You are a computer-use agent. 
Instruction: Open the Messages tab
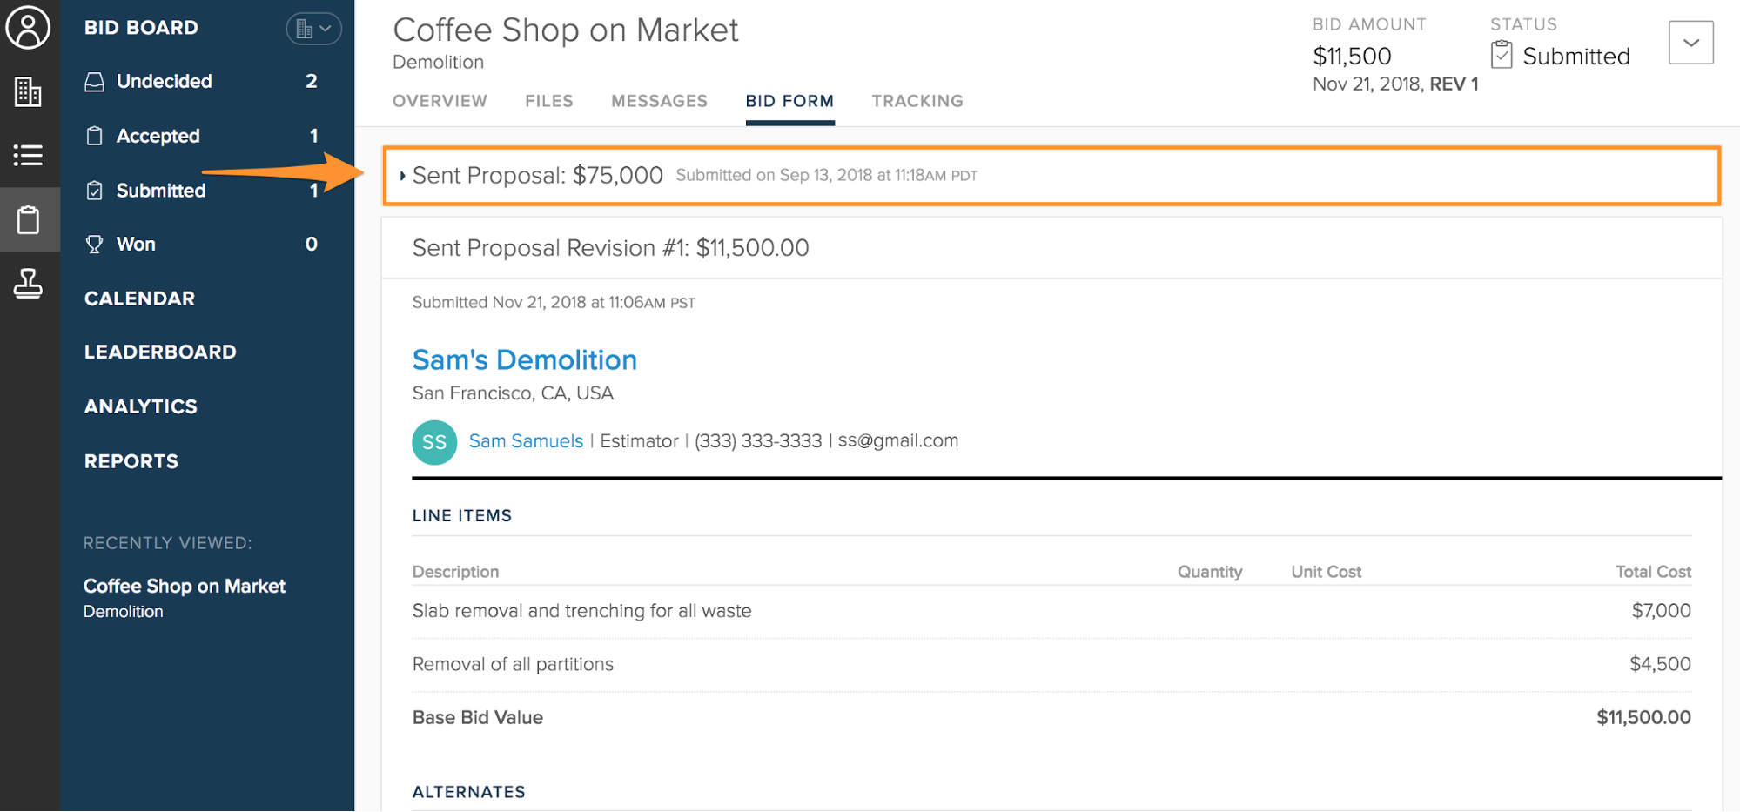coord(659,101)
